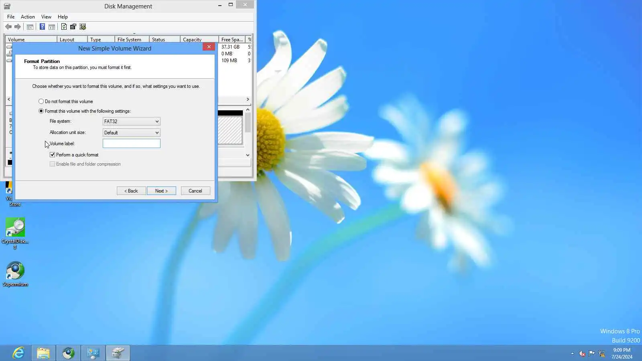Open the View menu in Disk Management

[46, 17]
